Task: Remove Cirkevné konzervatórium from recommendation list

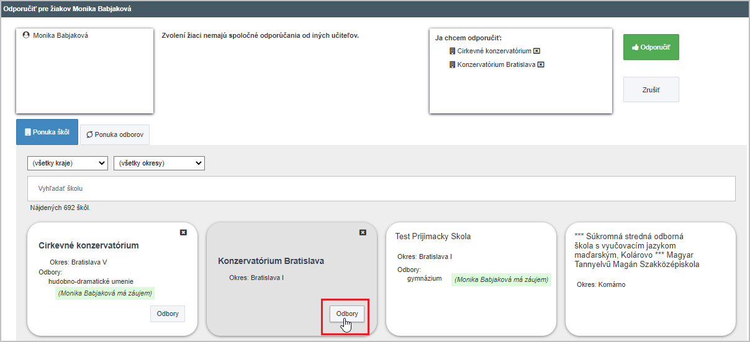Action: [537, 51]
